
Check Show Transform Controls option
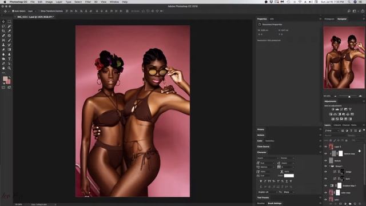[39, 11]
